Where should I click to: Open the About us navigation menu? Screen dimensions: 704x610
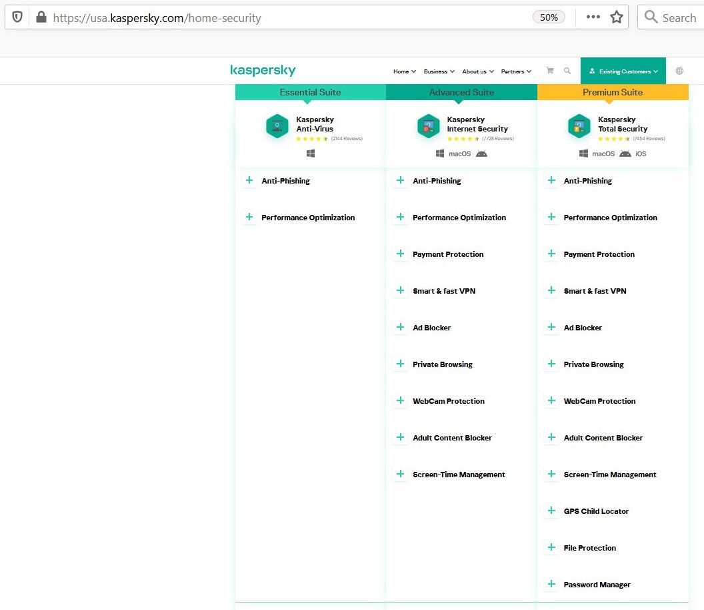pos(478,71)
